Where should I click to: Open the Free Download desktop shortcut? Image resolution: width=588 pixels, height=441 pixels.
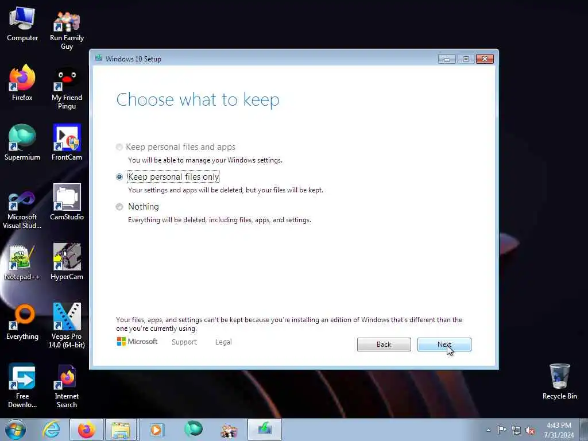pos(22,385)
